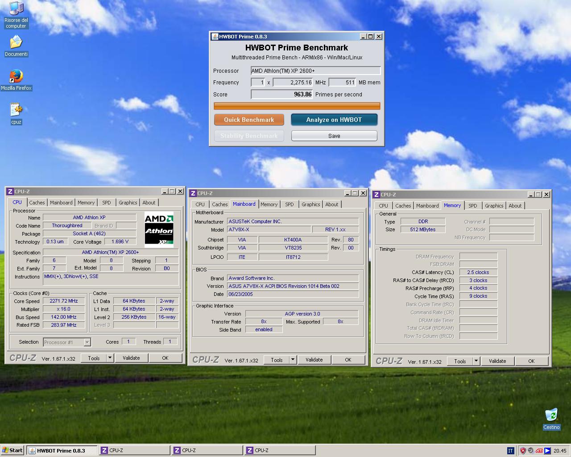The width and height of the screenshot is (571, 457).
Task: Click OK in first CPU-Z window
Action: pyautogui.click(x=165, y=358)
